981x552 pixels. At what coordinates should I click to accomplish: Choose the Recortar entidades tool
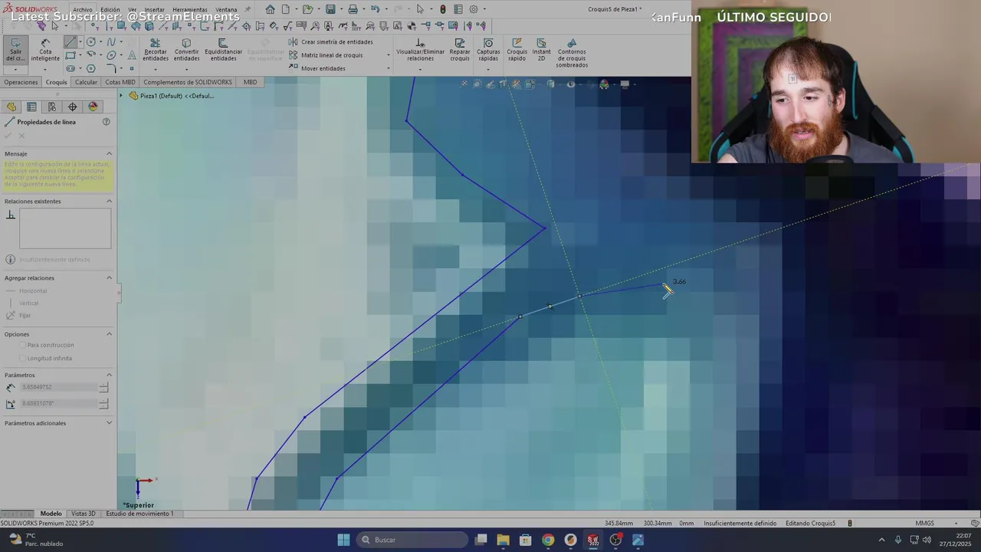pyautogui.click(x=155, y=50)
